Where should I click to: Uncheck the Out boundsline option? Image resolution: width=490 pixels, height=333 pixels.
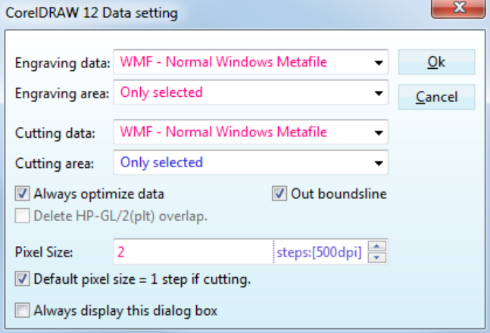coord(279,194)
